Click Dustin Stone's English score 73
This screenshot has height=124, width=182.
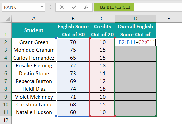pyautogui.click(x=73, y=73)
